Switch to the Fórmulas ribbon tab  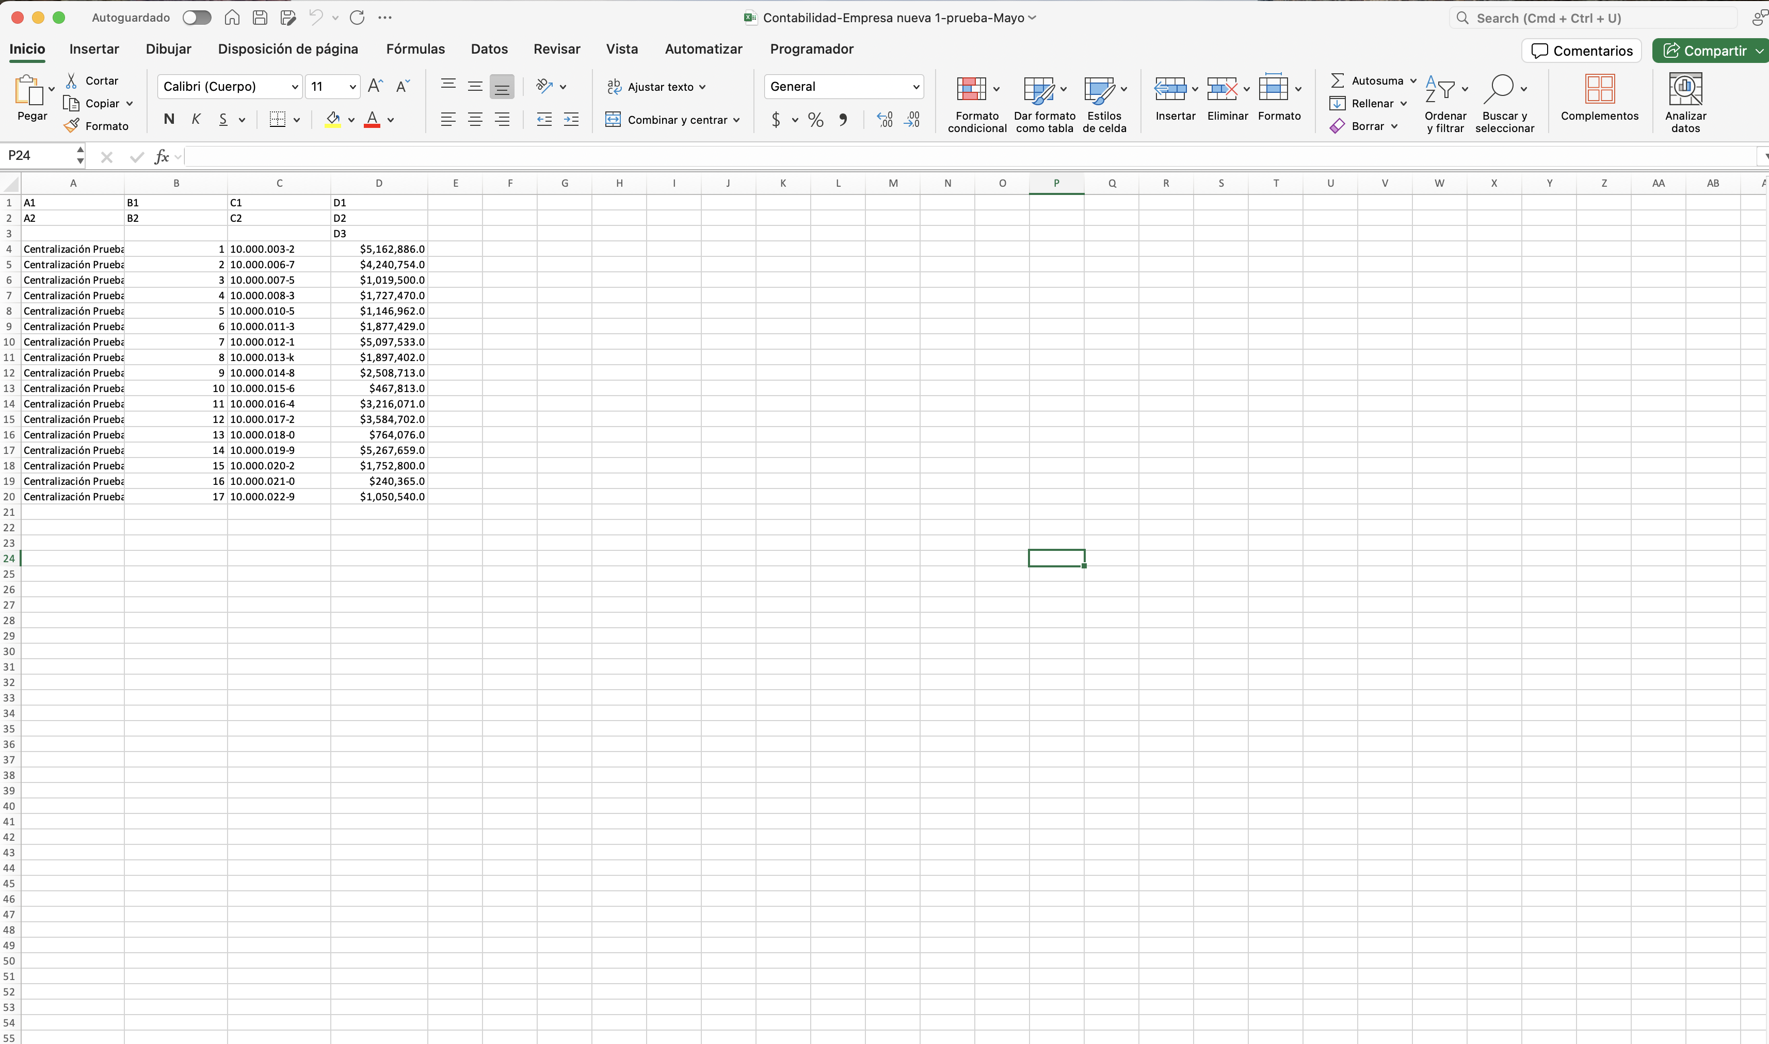[415, 48]
